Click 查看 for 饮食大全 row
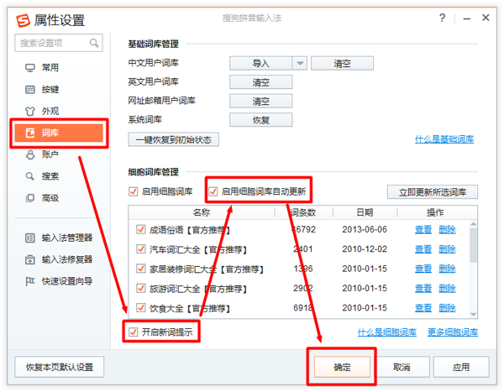The image size is (504, 392). point(423,308)
